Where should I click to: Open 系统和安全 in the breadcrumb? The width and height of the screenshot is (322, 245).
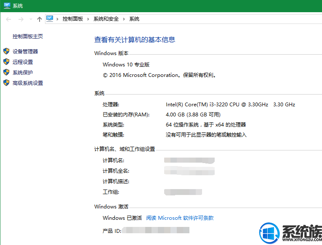pyautogui.click(x=106, y=19)
